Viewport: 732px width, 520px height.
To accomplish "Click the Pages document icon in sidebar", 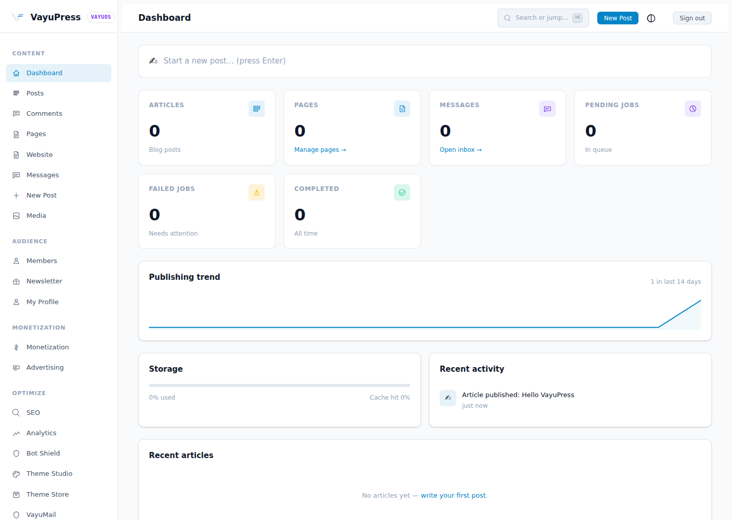I will coord(16,134).
